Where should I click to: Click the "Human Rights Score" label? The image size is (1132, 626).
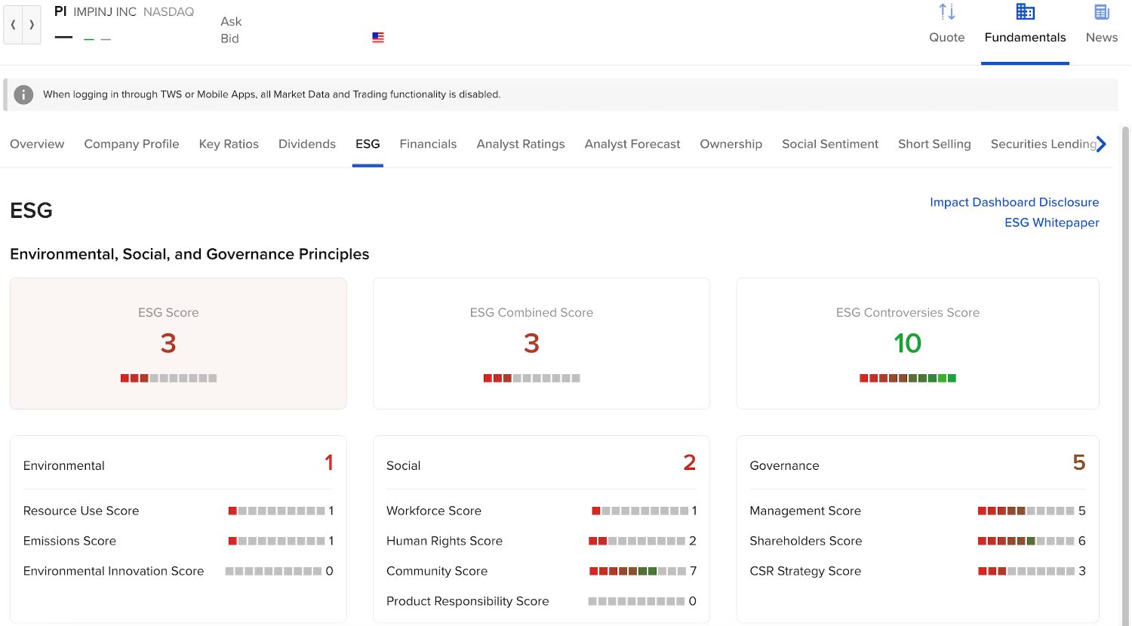point(444,541)
